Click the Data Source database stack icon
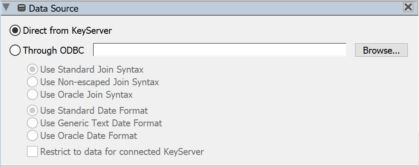Viewport: 419px width, 167px height. pos(22,8)
